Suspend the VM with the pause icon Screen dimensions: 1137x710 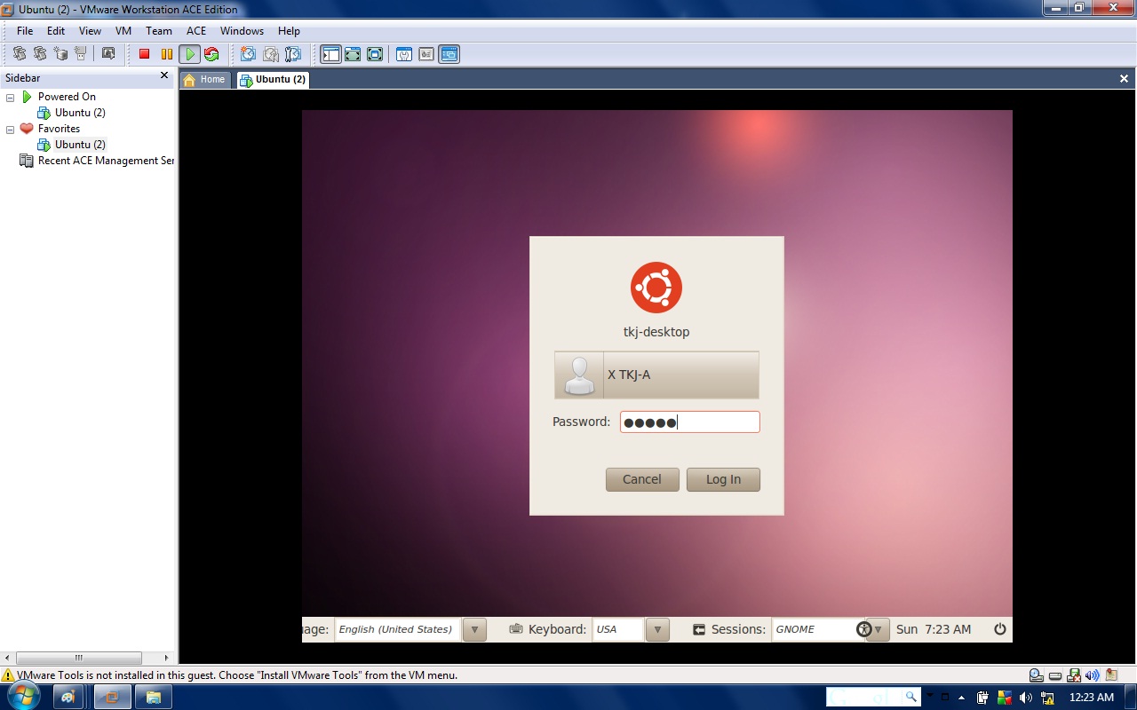pos(166,54)
